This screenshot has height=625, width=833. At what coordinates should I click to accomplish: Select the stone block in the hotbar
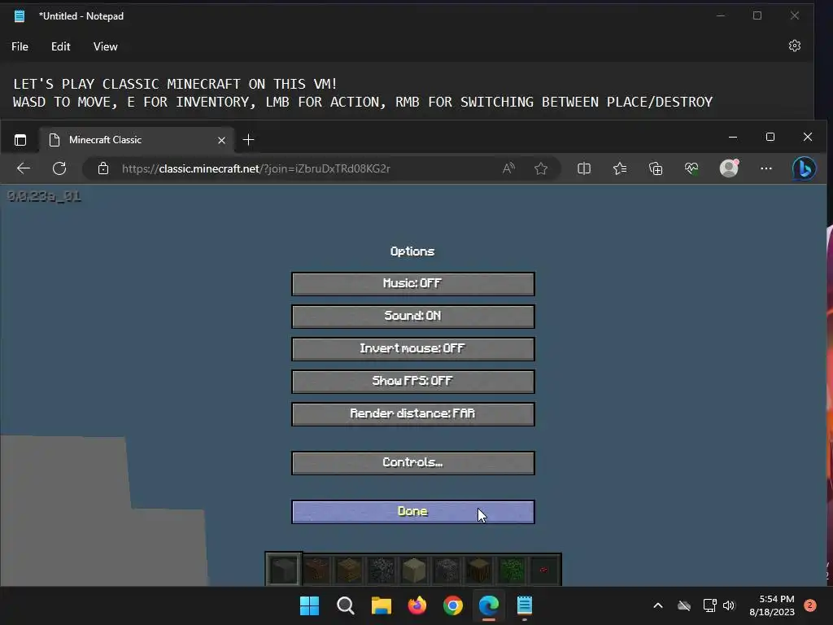pyautogui.click(x=284, y=570)
